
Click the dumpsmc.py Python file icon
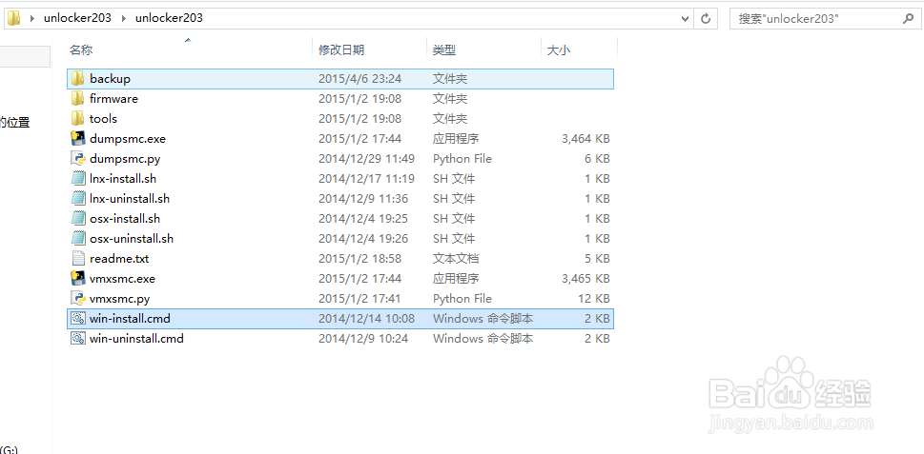(x=78, y=158)
